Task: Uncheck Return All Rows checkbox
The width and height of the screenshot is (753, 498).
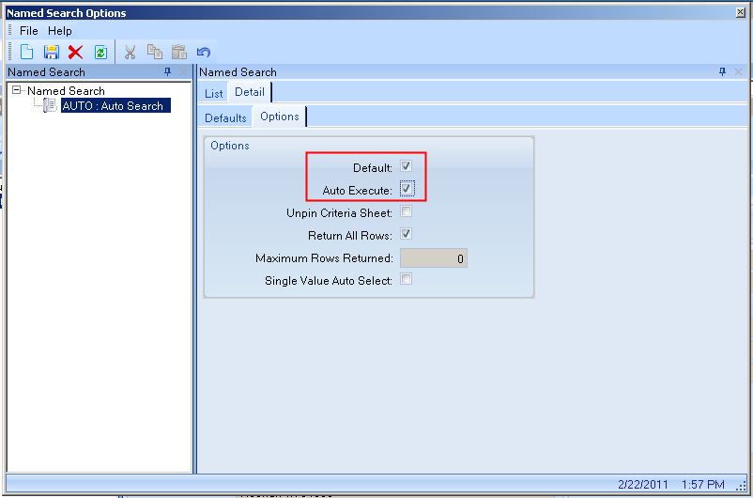Action: pyautogui.click(x=407, y=234)
